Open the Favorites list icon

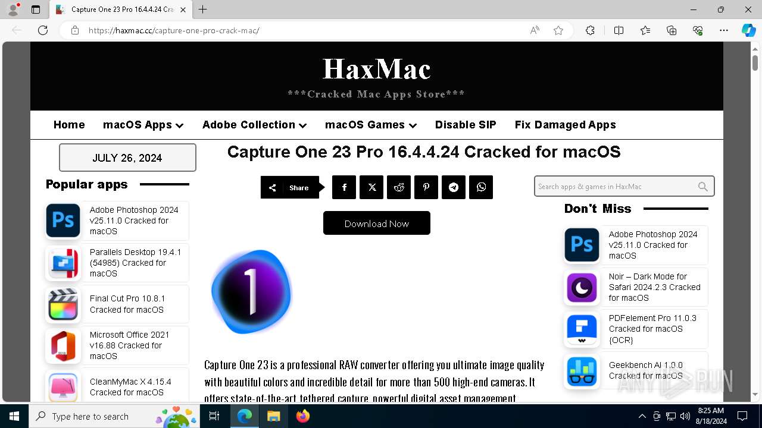(645, 30)
